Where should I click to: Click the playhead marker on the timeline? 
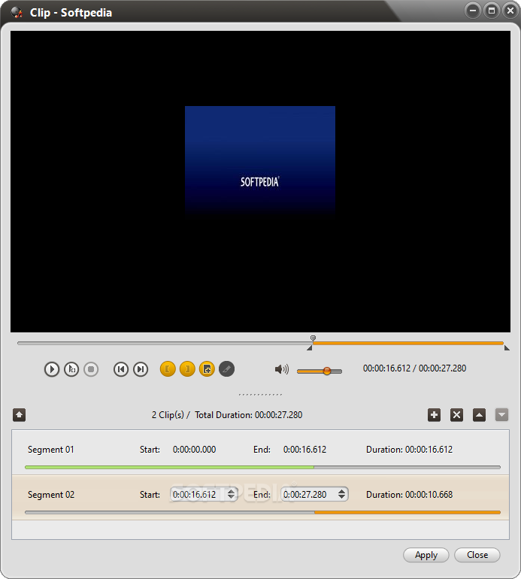tap(313, 338)
